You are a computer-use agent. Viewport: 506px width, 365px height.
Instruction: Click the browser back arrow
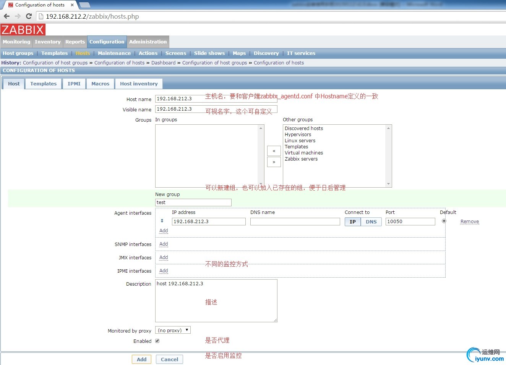coord(6,16)
